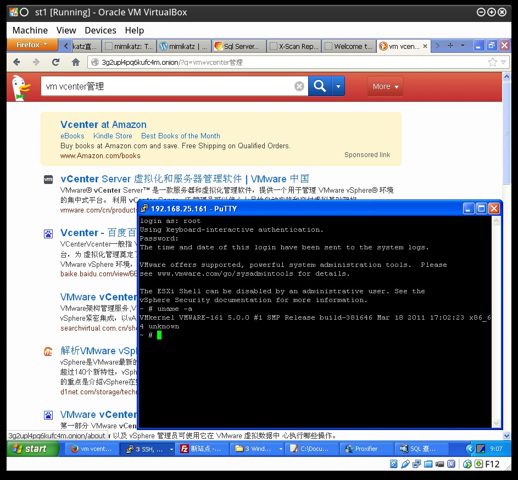The height and width of the screenshot is (480, 518).
Task: Expand hidden tray icons with the arrow
Action: click(x=470, y=449)
